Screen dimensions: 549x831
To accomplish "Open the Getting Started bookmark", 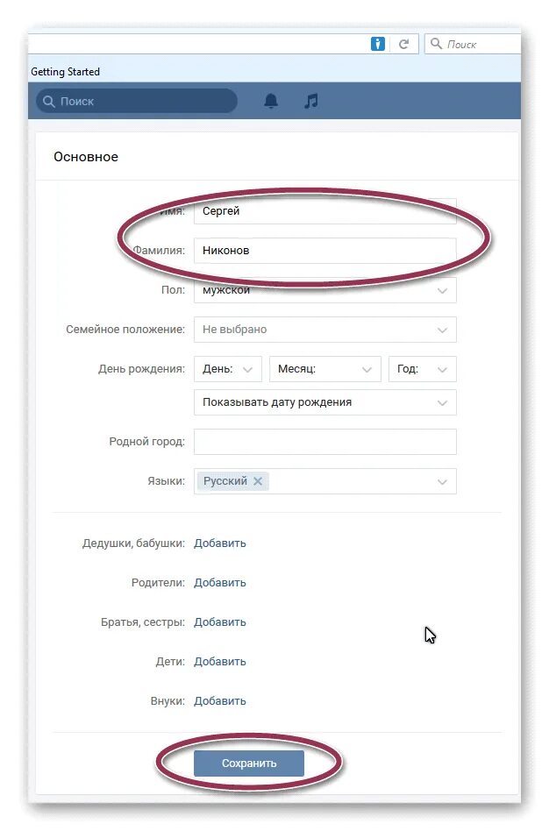I will [x=66, y=72].
